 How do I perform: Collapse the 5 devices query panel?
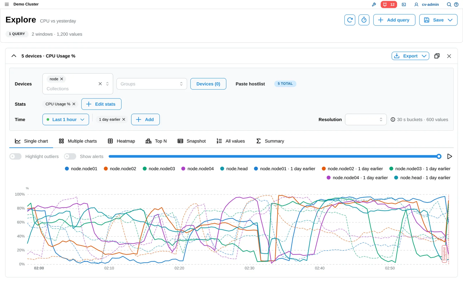point(14,56)
